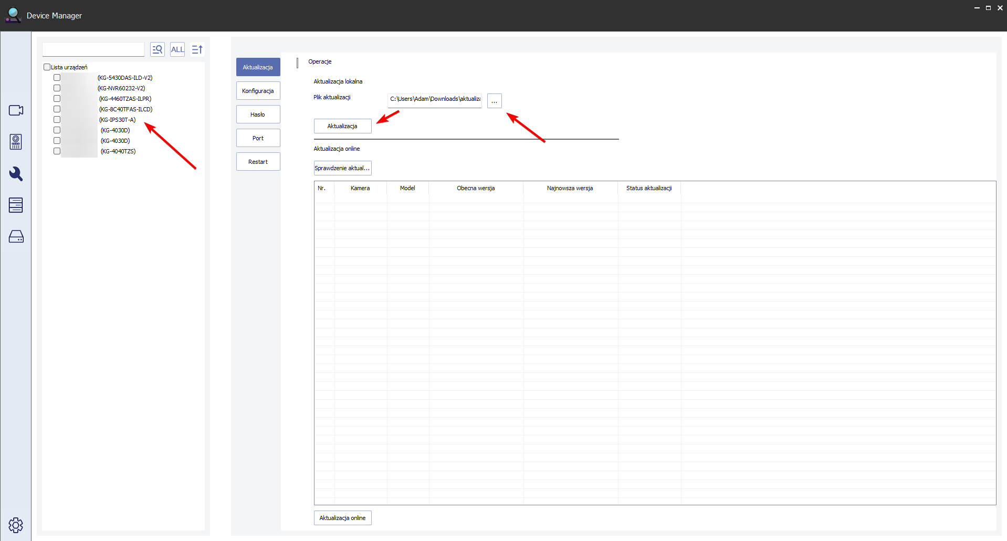Screen dimensions: 1007x541
Task: Click the device search icon
Action: tap(158, 49)
